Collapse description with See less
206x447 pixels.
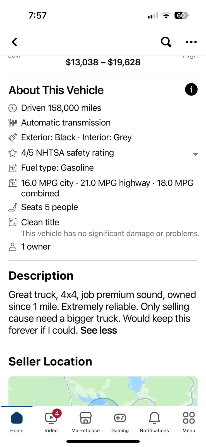coord(99,330)
